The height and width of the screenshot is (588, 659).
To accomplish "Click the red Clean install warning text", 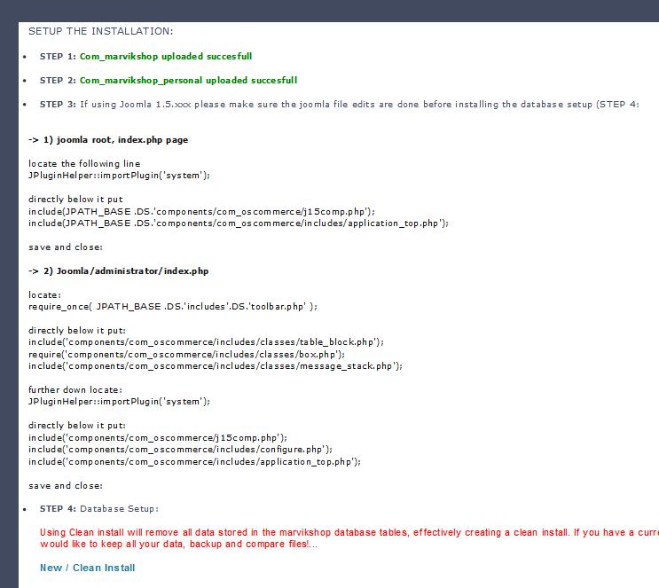I will (x=349, y=538).
